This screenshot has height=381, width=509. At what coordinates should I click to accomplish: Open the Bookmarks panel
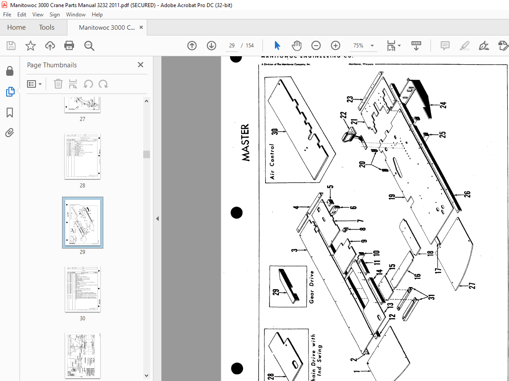[x=10, y=113]
